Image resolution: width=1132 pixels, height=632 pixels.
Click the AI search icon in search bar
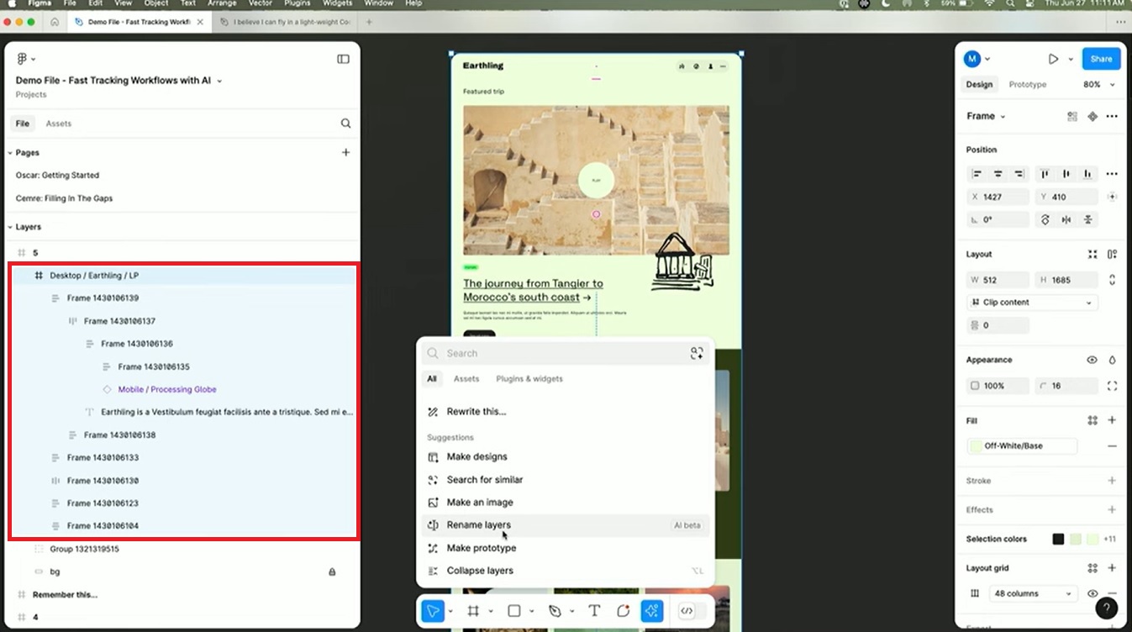pyautogui.click(x=697, y=353)
